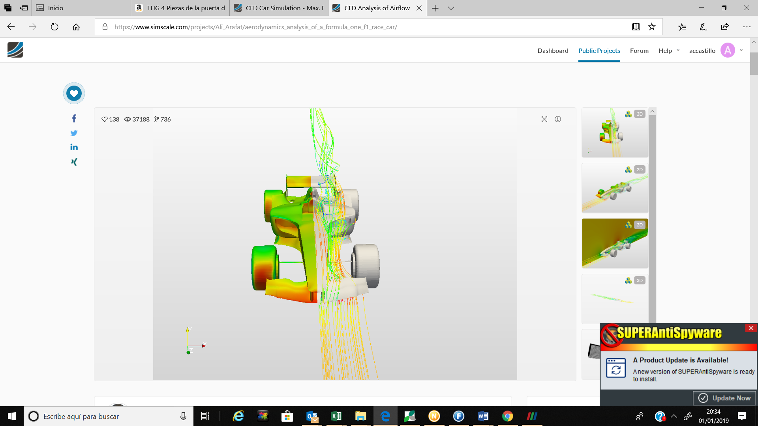Click the blue heart like button
The image size is (758, 426).
pos(74,93)
